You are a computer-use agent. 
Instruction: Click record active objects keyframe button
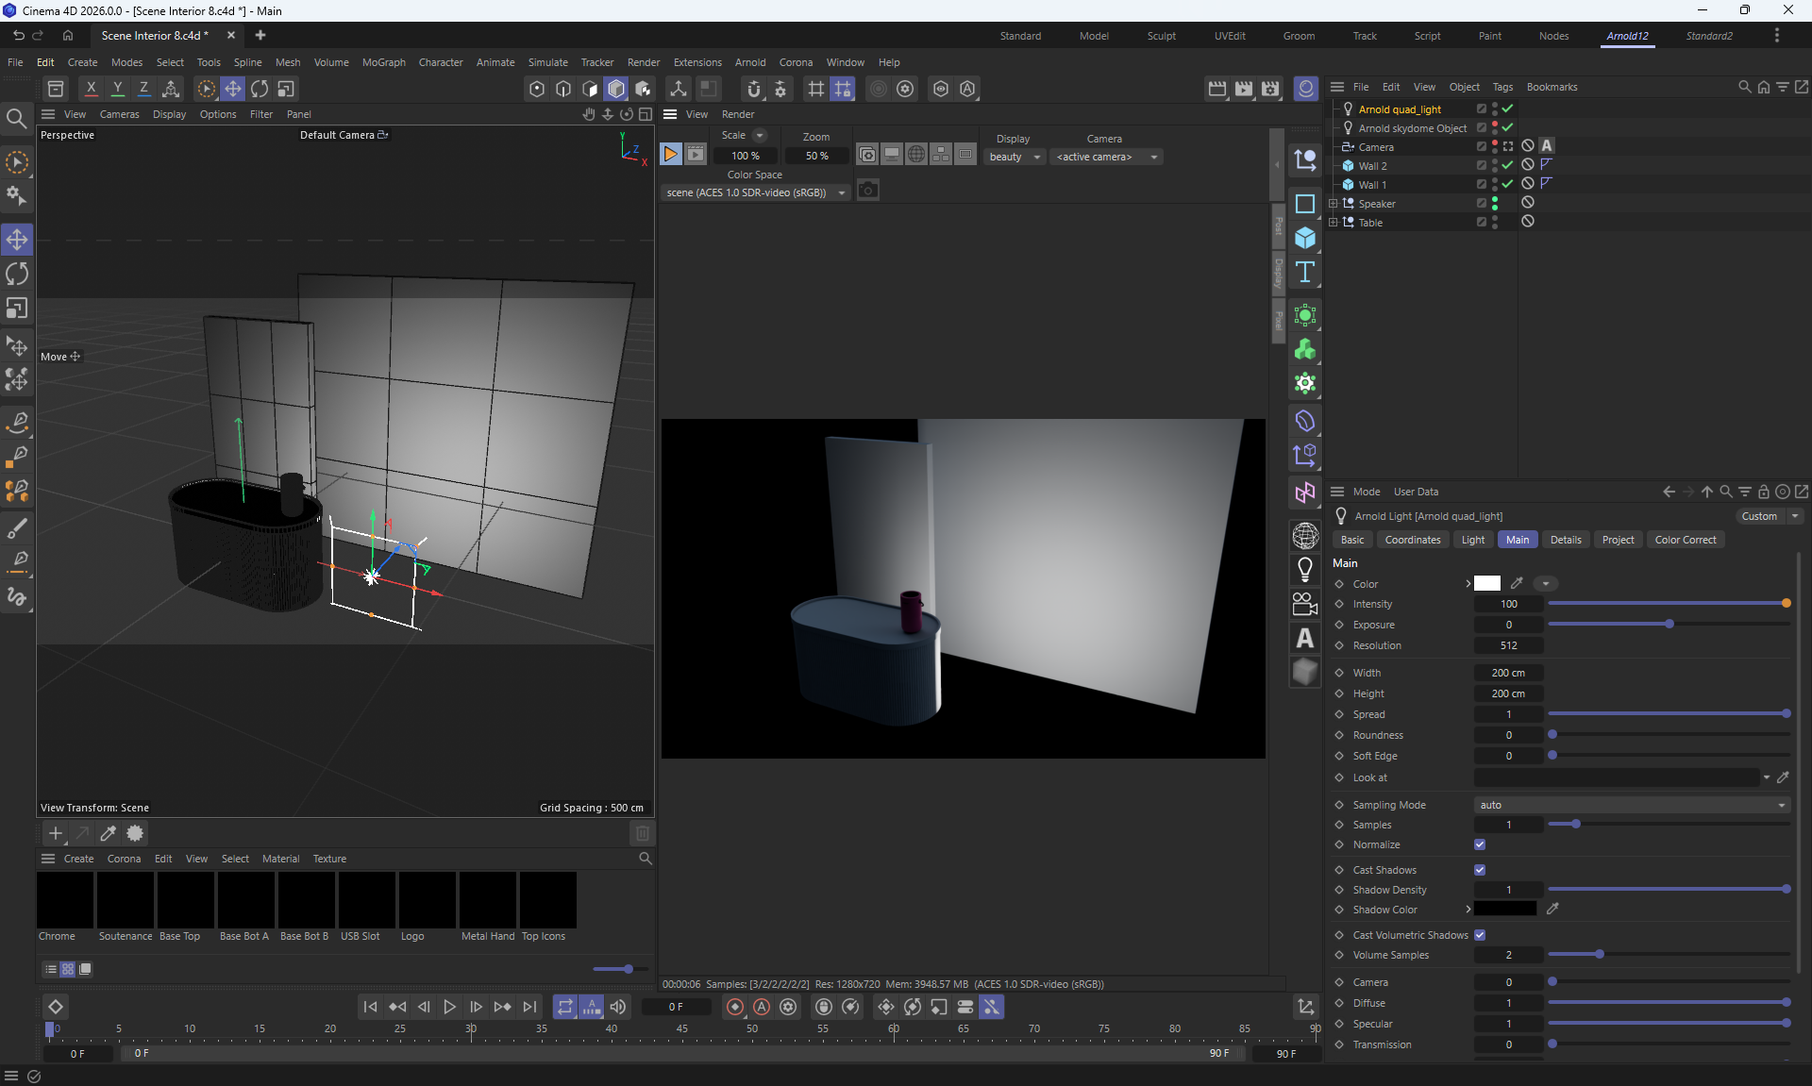pos(735,1007)
